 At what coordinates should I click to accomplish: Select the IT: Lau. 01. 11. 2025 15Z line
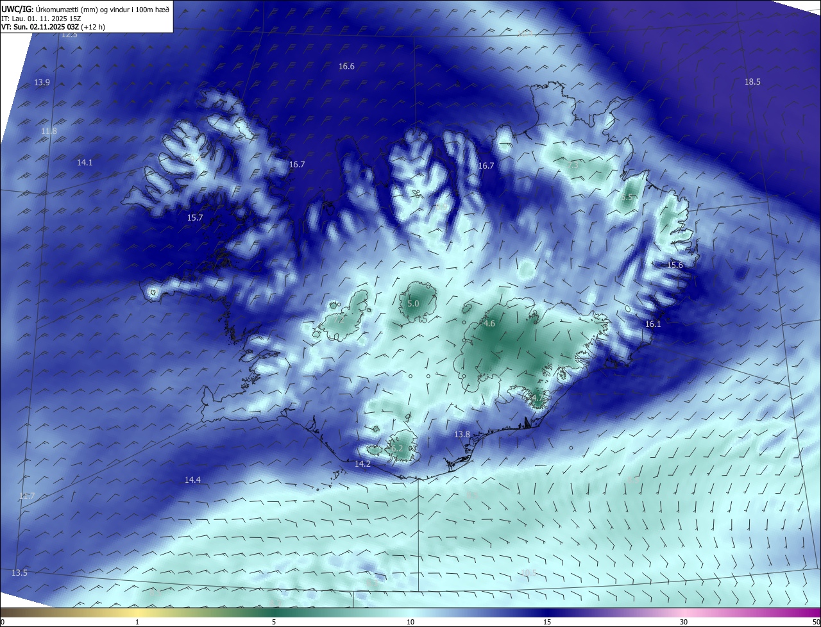click(x=41, y=19)
